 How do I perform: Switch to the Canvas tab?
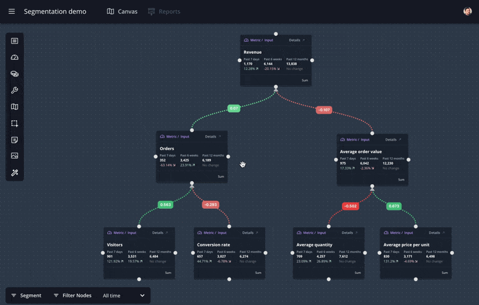(x=122, y=11)
